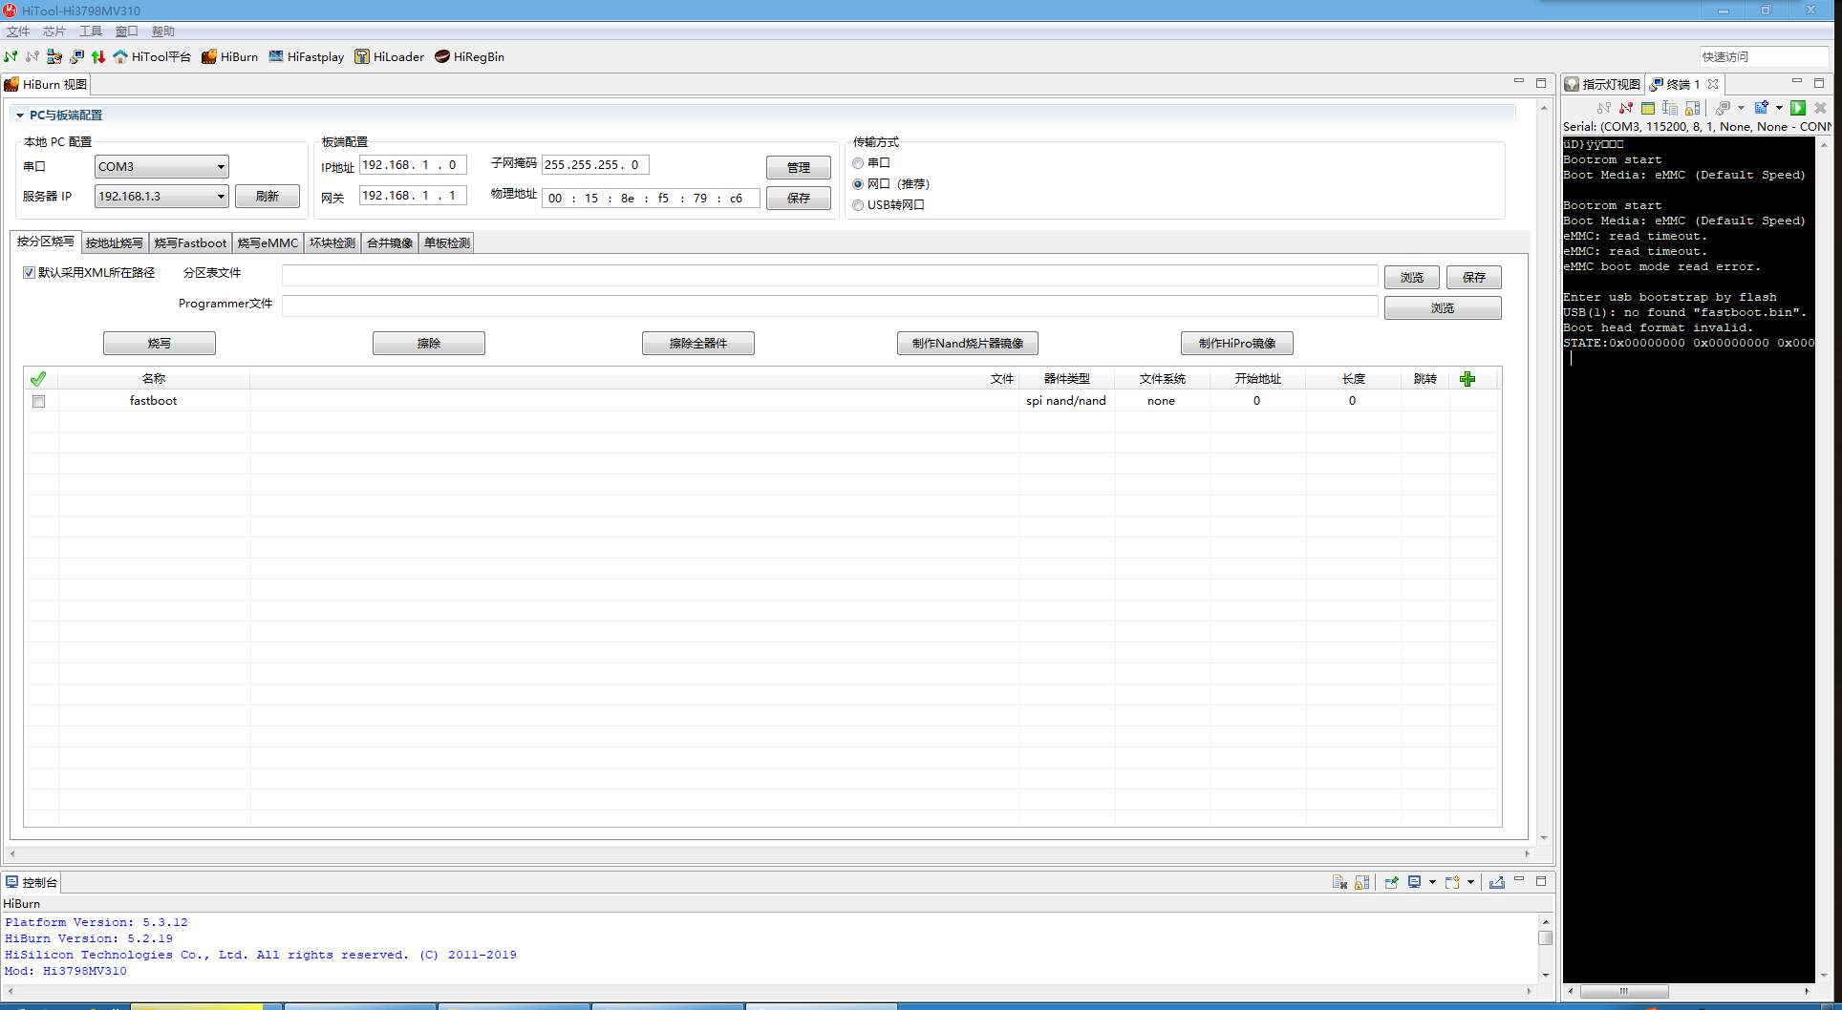Open the new console dropdown arrow
Viewport: 1842px width, 1010px height.
(1470, 882)
